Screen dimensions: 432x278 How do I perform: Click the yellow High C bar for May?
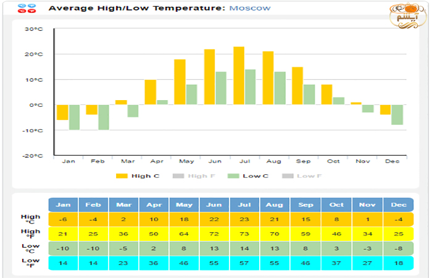(x=180, y=82)
